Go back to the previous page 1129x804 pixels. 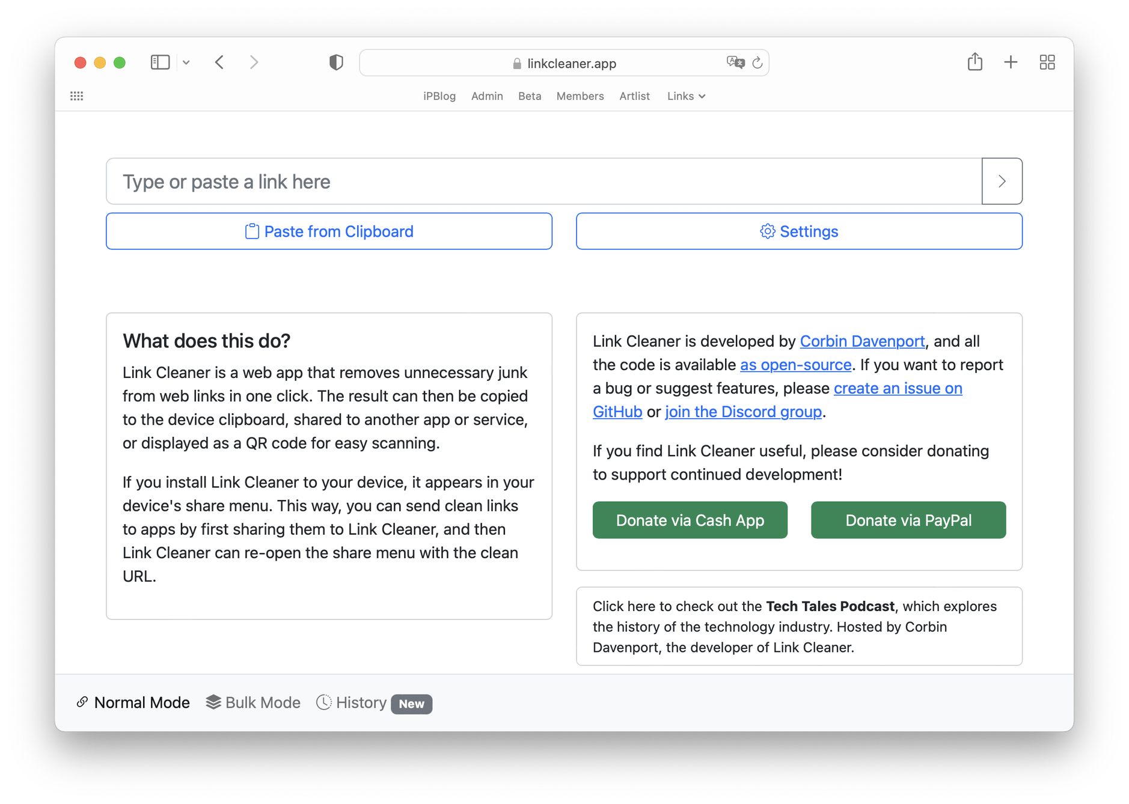pos(219,62)
